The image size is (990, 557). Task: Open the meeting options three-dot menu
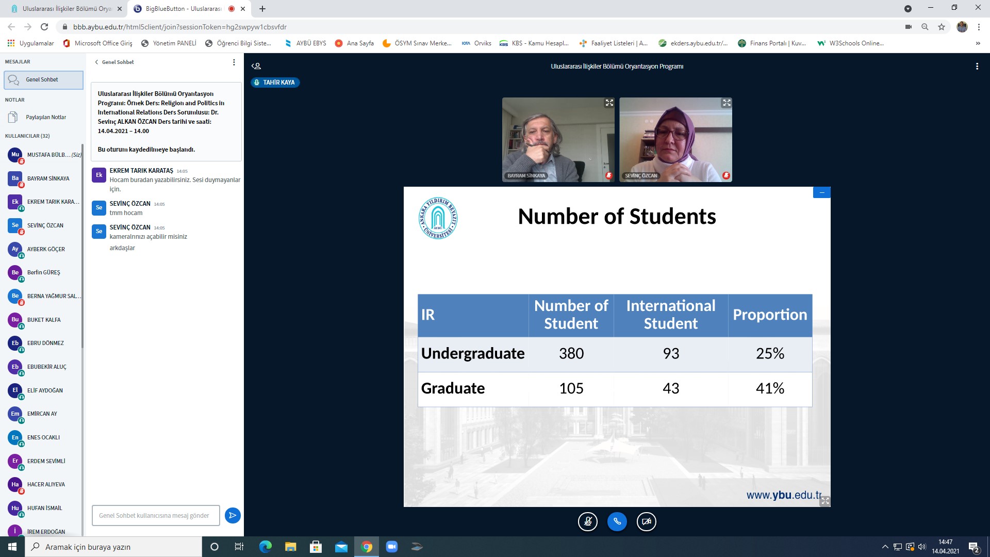[977, 67]
